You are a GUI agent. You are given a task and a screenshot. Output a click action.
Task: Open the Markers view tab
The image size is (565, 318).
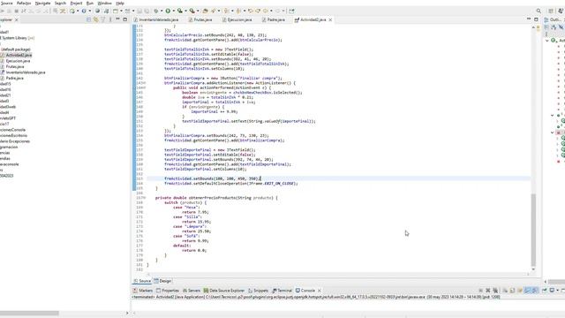pyautogui.click(x=143, y=291)
